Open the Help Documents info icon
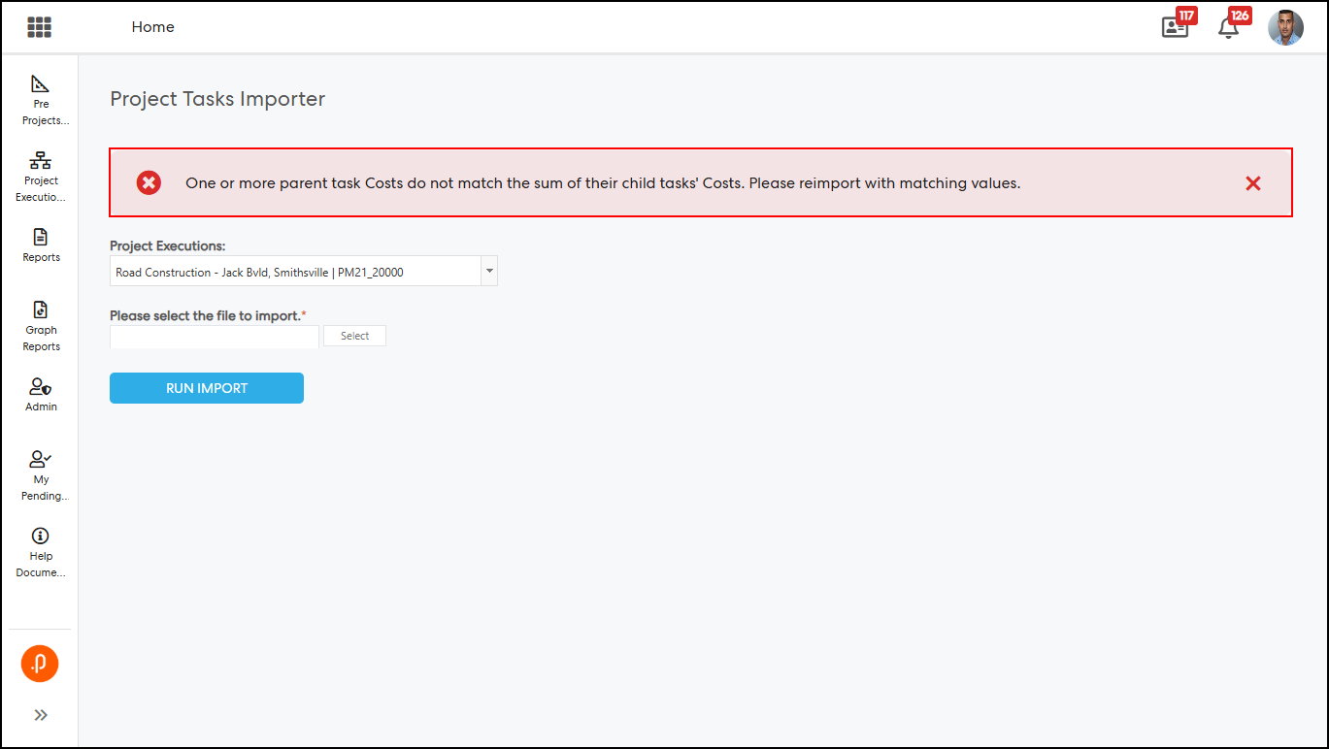Viewport: 1329px width, 749px height. pyautogui.click(x=41, y=537)
